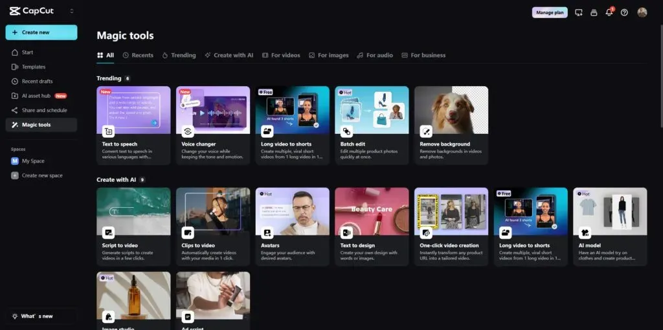
Task: Click the Batch edit tool icon
Action: (x=347, y=131)
